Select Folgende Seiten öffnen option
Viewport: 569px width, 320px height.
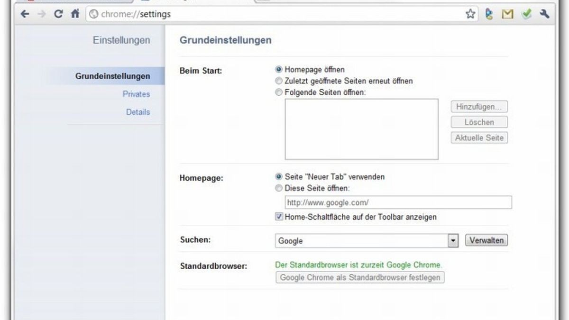(x=279, y=92)
